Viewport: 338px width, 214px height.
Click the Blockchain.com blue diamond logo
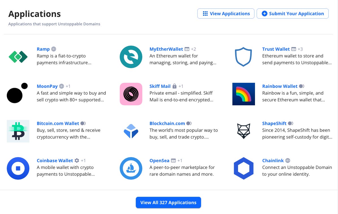click(x=131, y=131)
